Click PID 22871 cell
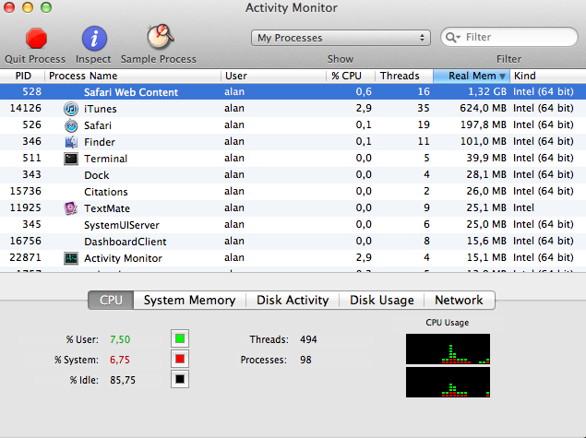586x438 pixels. (x=26, y=257)
